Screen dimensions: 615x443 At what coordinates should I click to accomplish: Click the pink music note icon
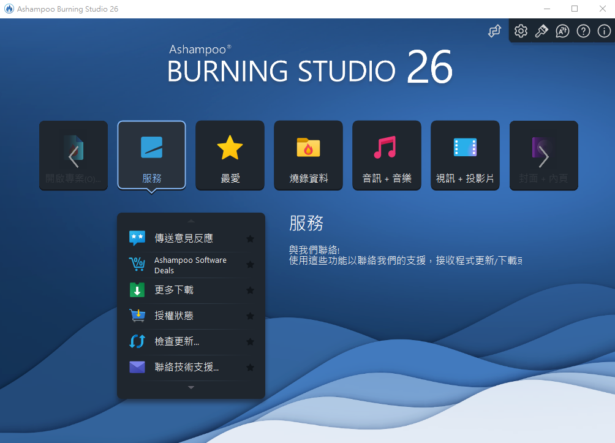coord(385,148)
